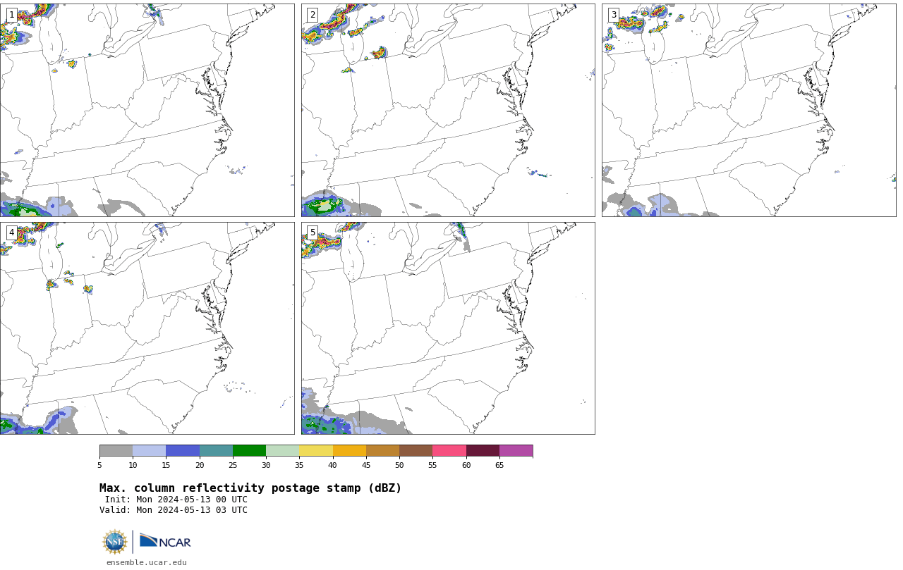Click the colorbar tick label 65
Screen dimensions: 903x570
click(x=499, y=465)
